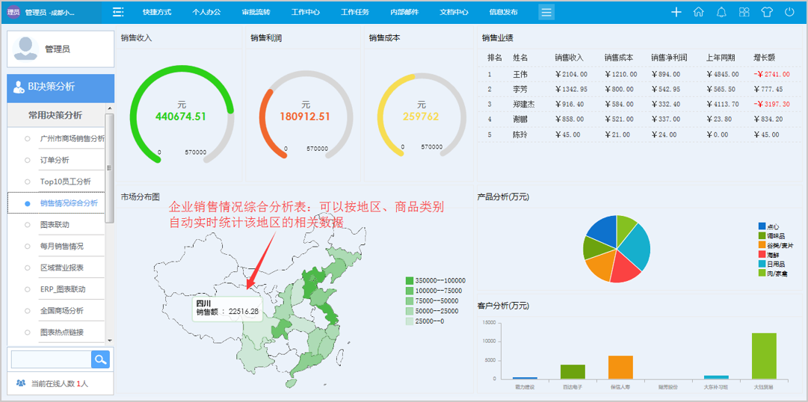
Task: Click the 增长额 column header
Action: pyautogui.click(x=764, y=58)
